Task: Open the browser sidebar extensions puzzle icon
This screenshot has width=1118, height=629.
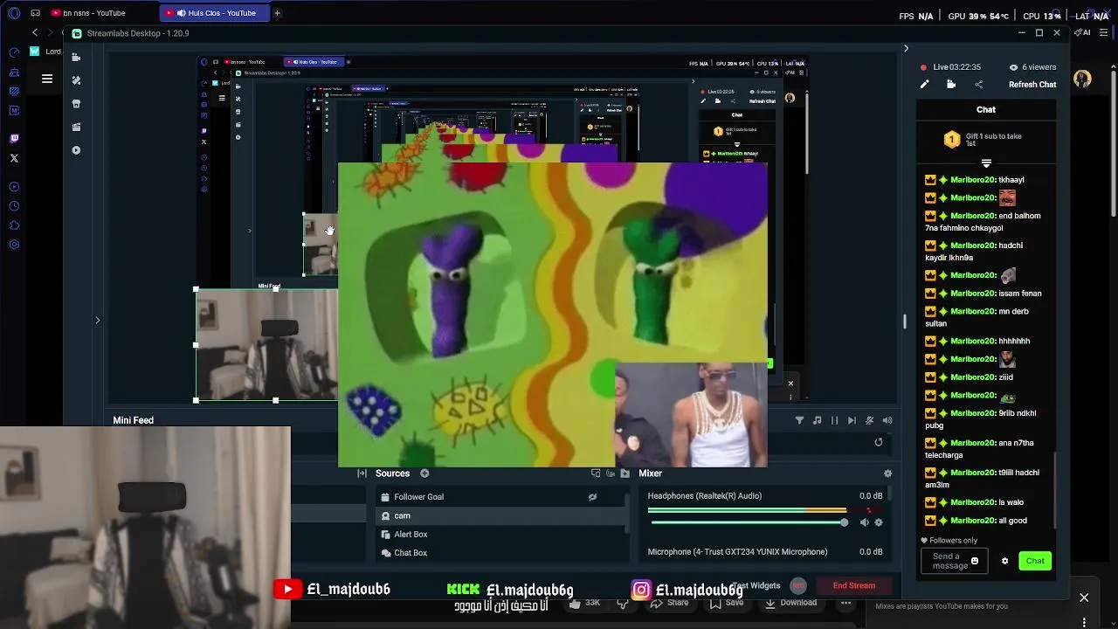Action: tap(14, 225)
